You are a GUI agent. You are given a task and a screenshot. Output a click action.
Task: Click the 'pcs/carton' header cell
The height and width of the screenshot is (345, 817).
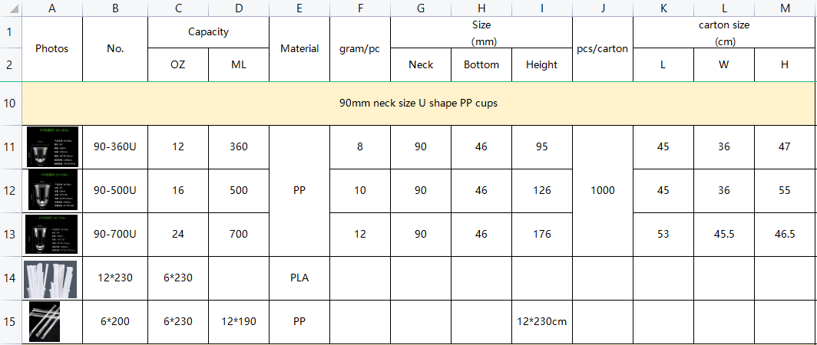click(x=603, y=48)
